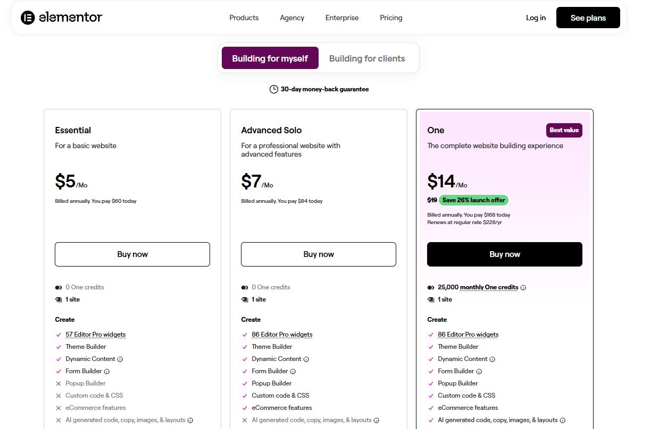
Task: Click the clock icon beside the money-back guarantee
Action: (274, 89)
